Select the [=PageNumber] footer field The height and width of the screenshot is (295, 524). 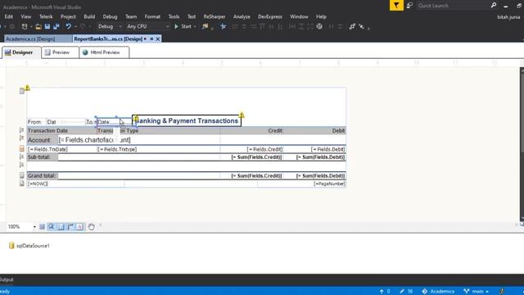point(301,184)
